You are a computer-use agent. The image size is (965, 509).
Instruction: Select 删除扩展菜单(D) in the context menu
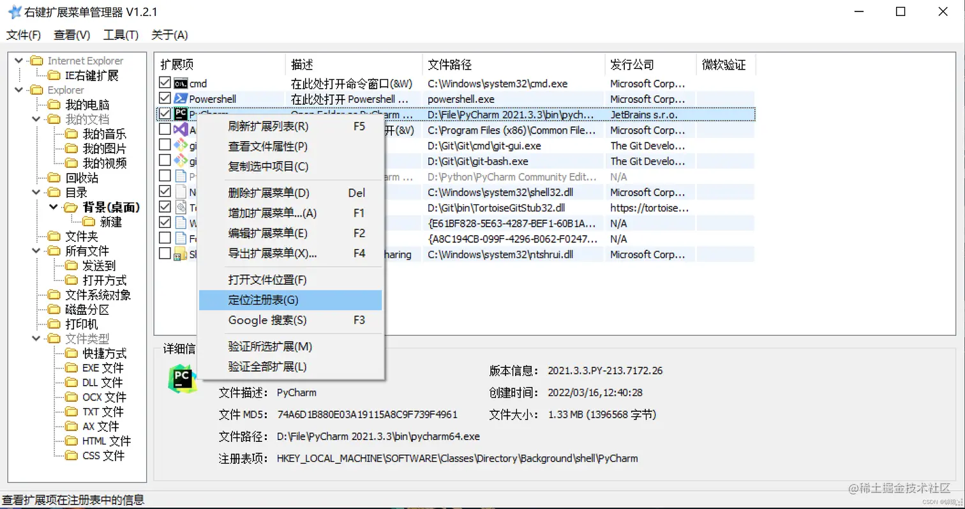[290, 193]
